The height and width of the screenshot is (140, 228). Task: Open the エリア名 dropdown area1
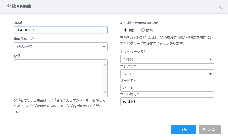pos(167,74)
